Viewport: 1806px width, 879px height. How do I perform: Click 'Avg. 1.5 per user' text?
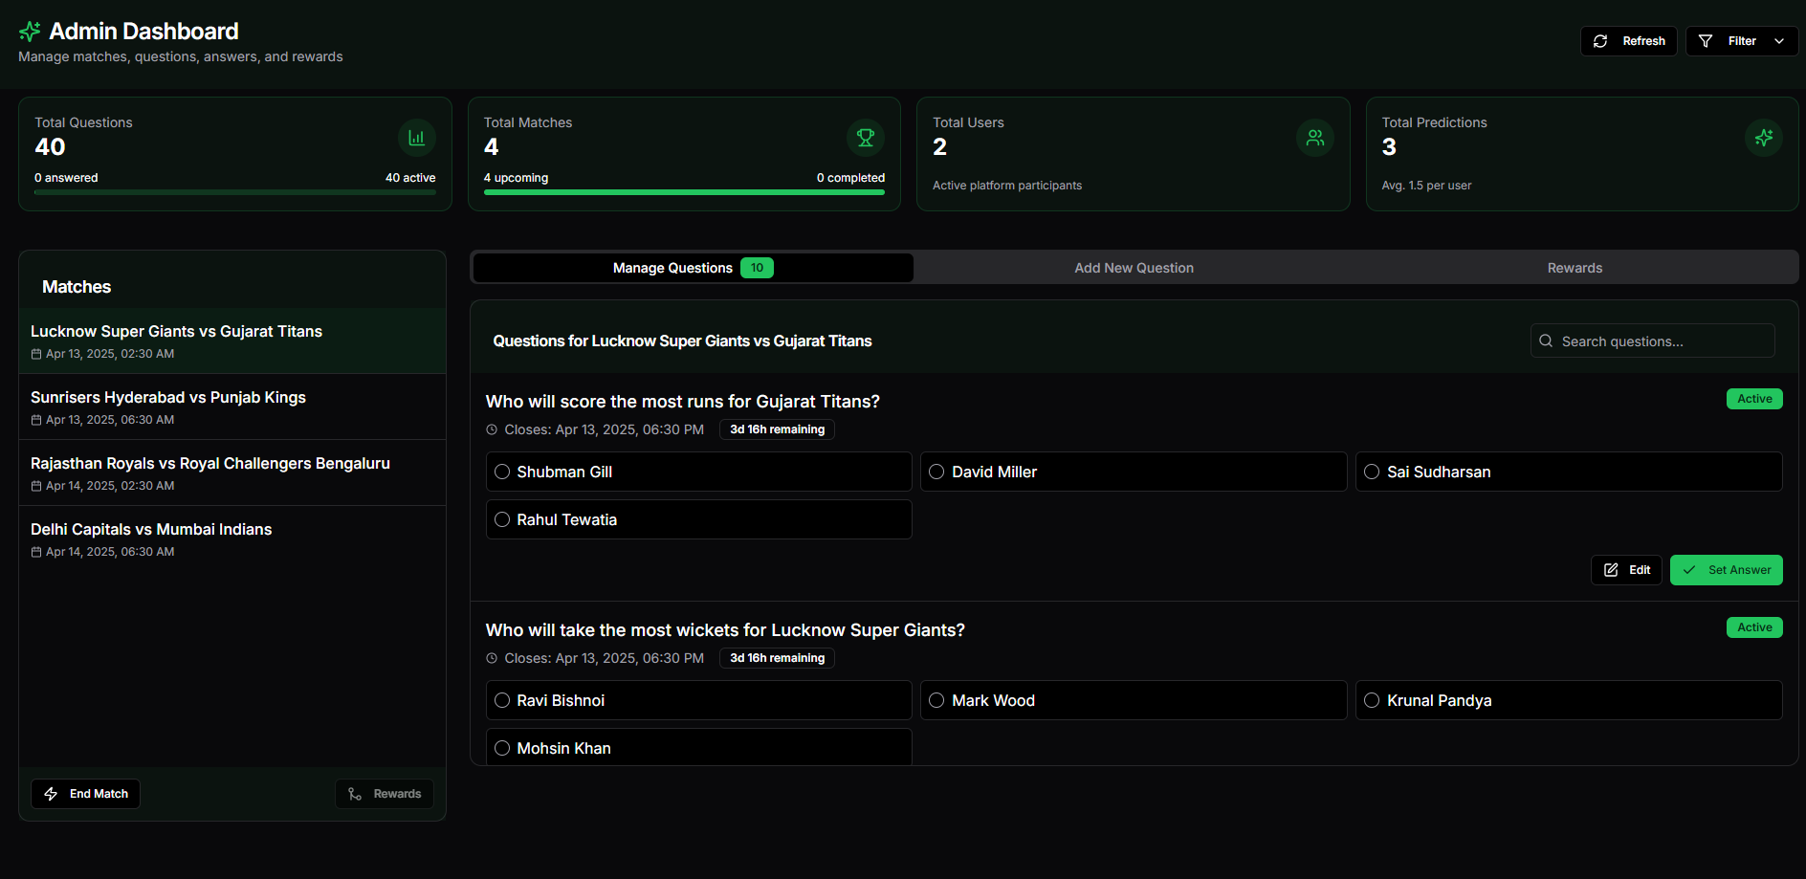pyautogui.click(x=1426, y=186)
